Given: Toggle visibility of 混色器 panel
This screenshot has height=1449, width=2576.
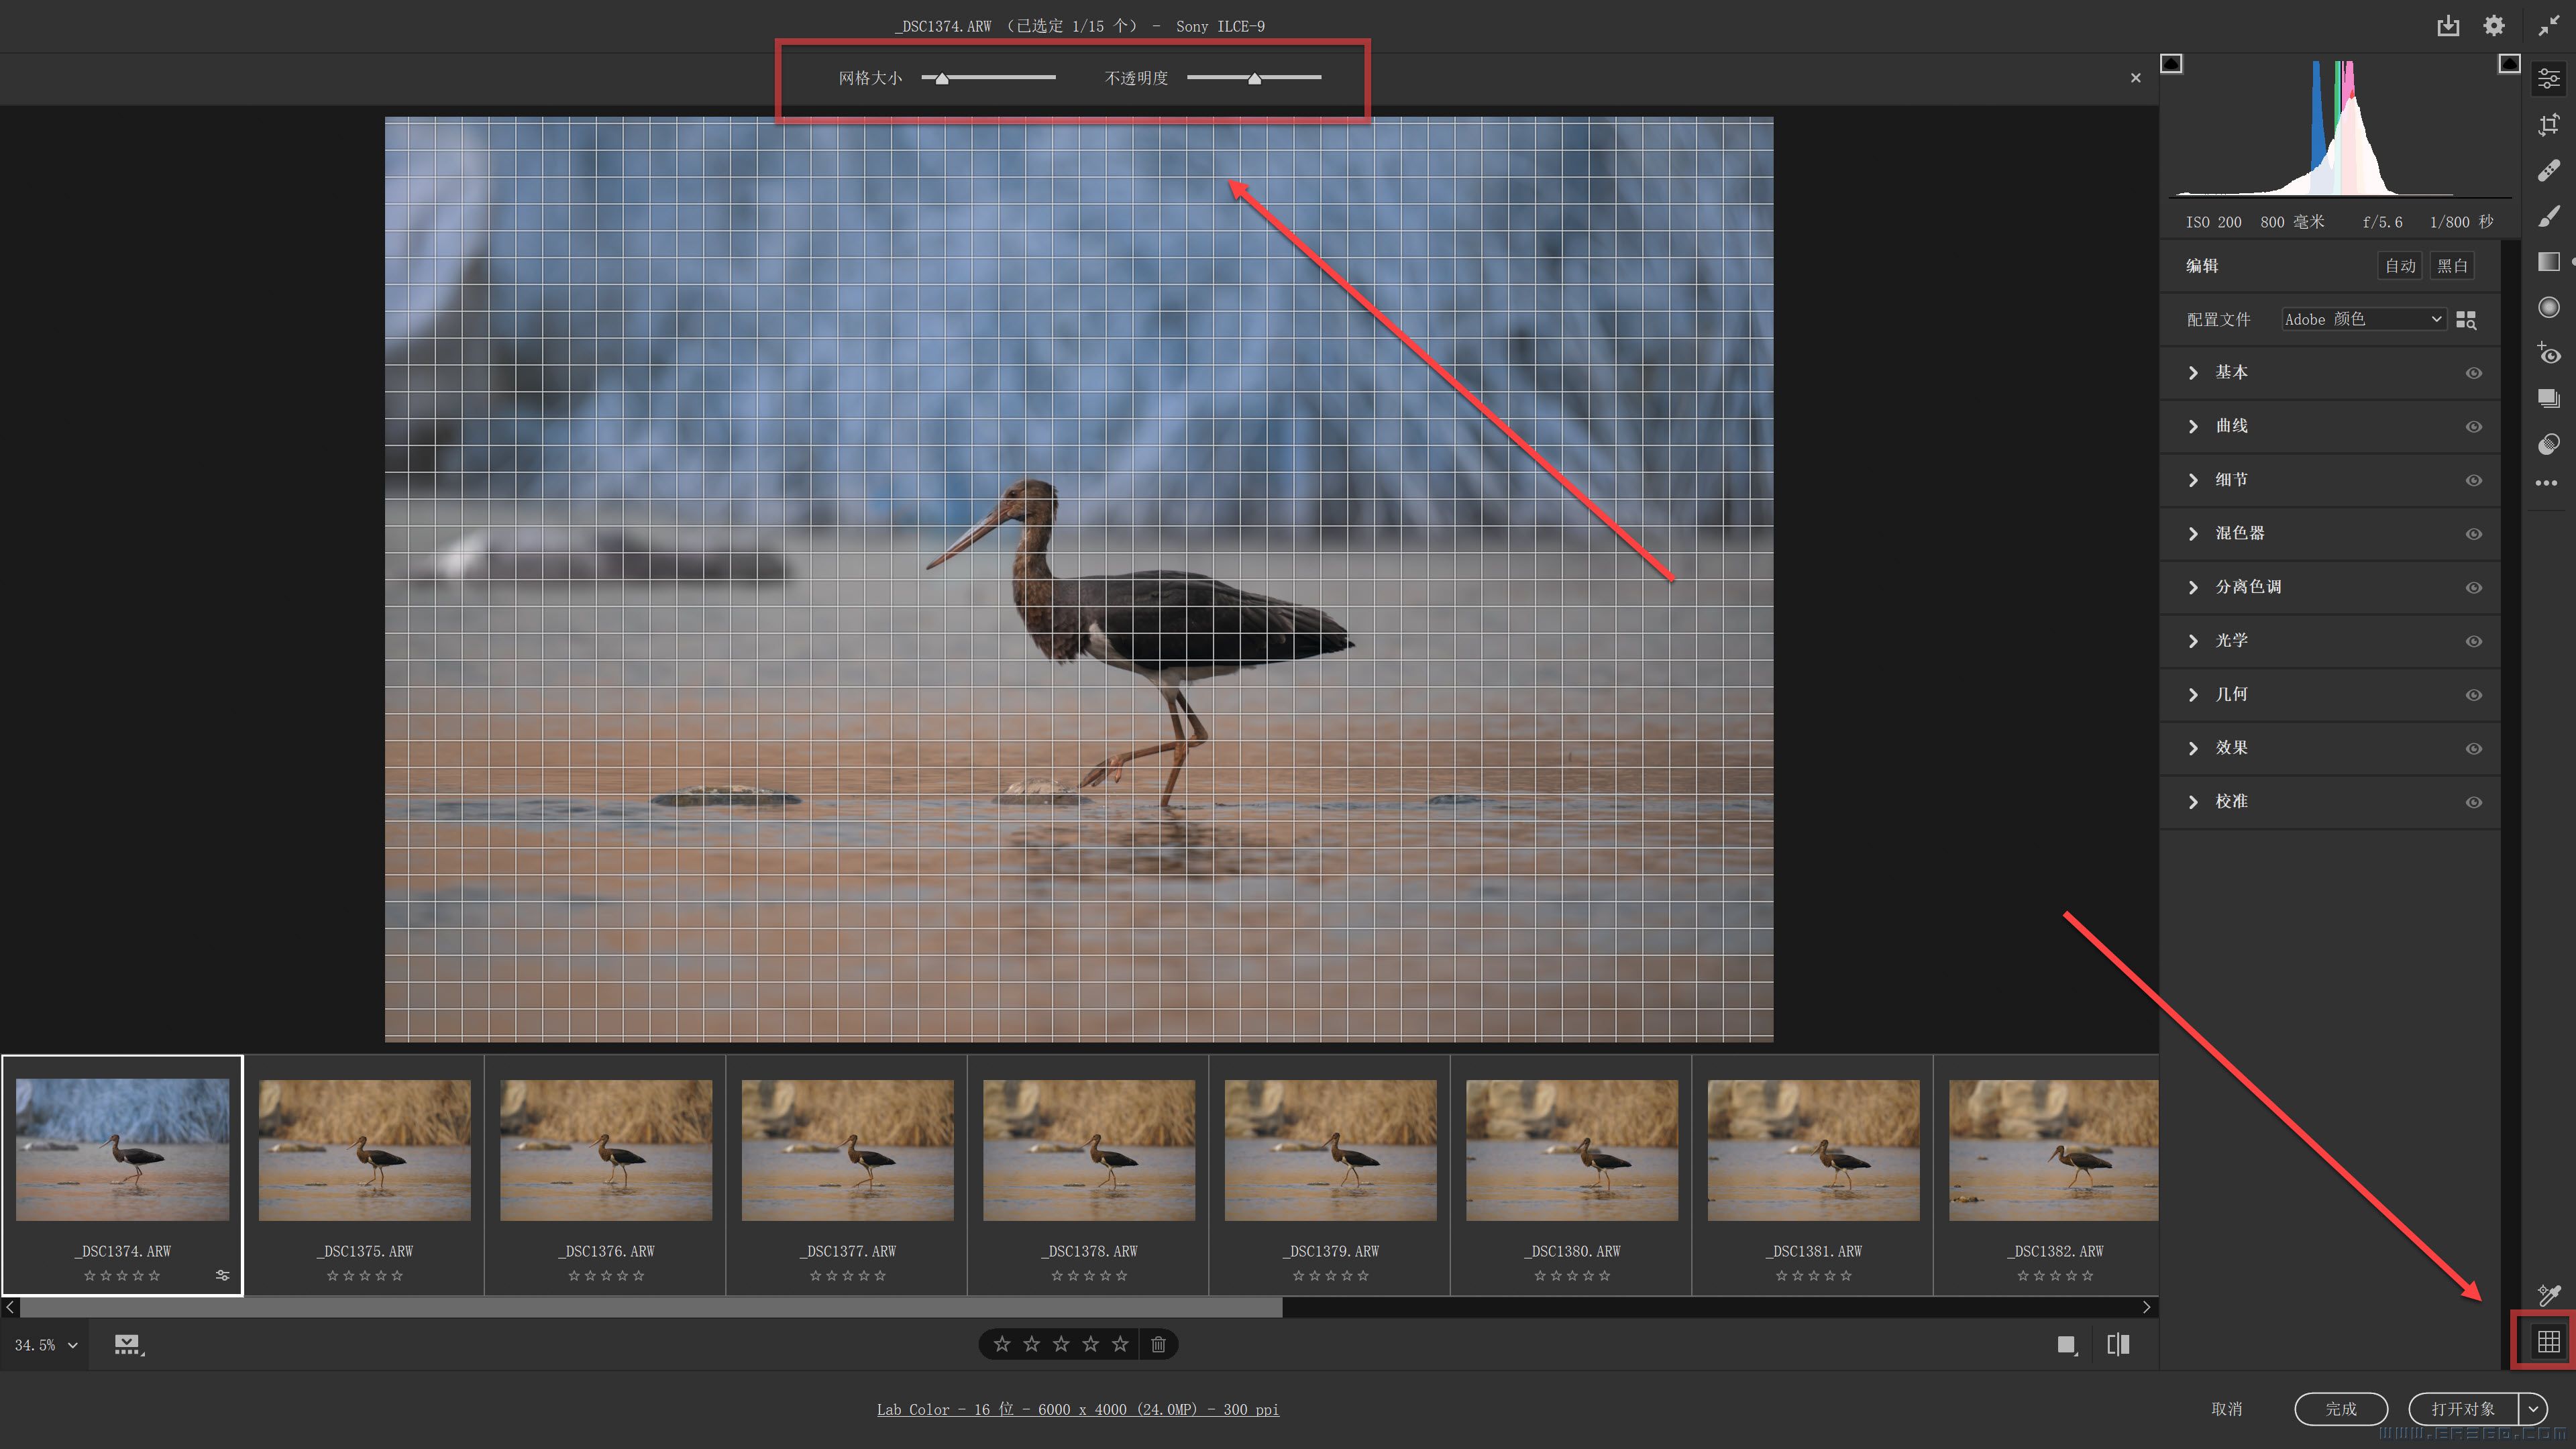Looking at the screenshot, I should [x=2473, y=534].
